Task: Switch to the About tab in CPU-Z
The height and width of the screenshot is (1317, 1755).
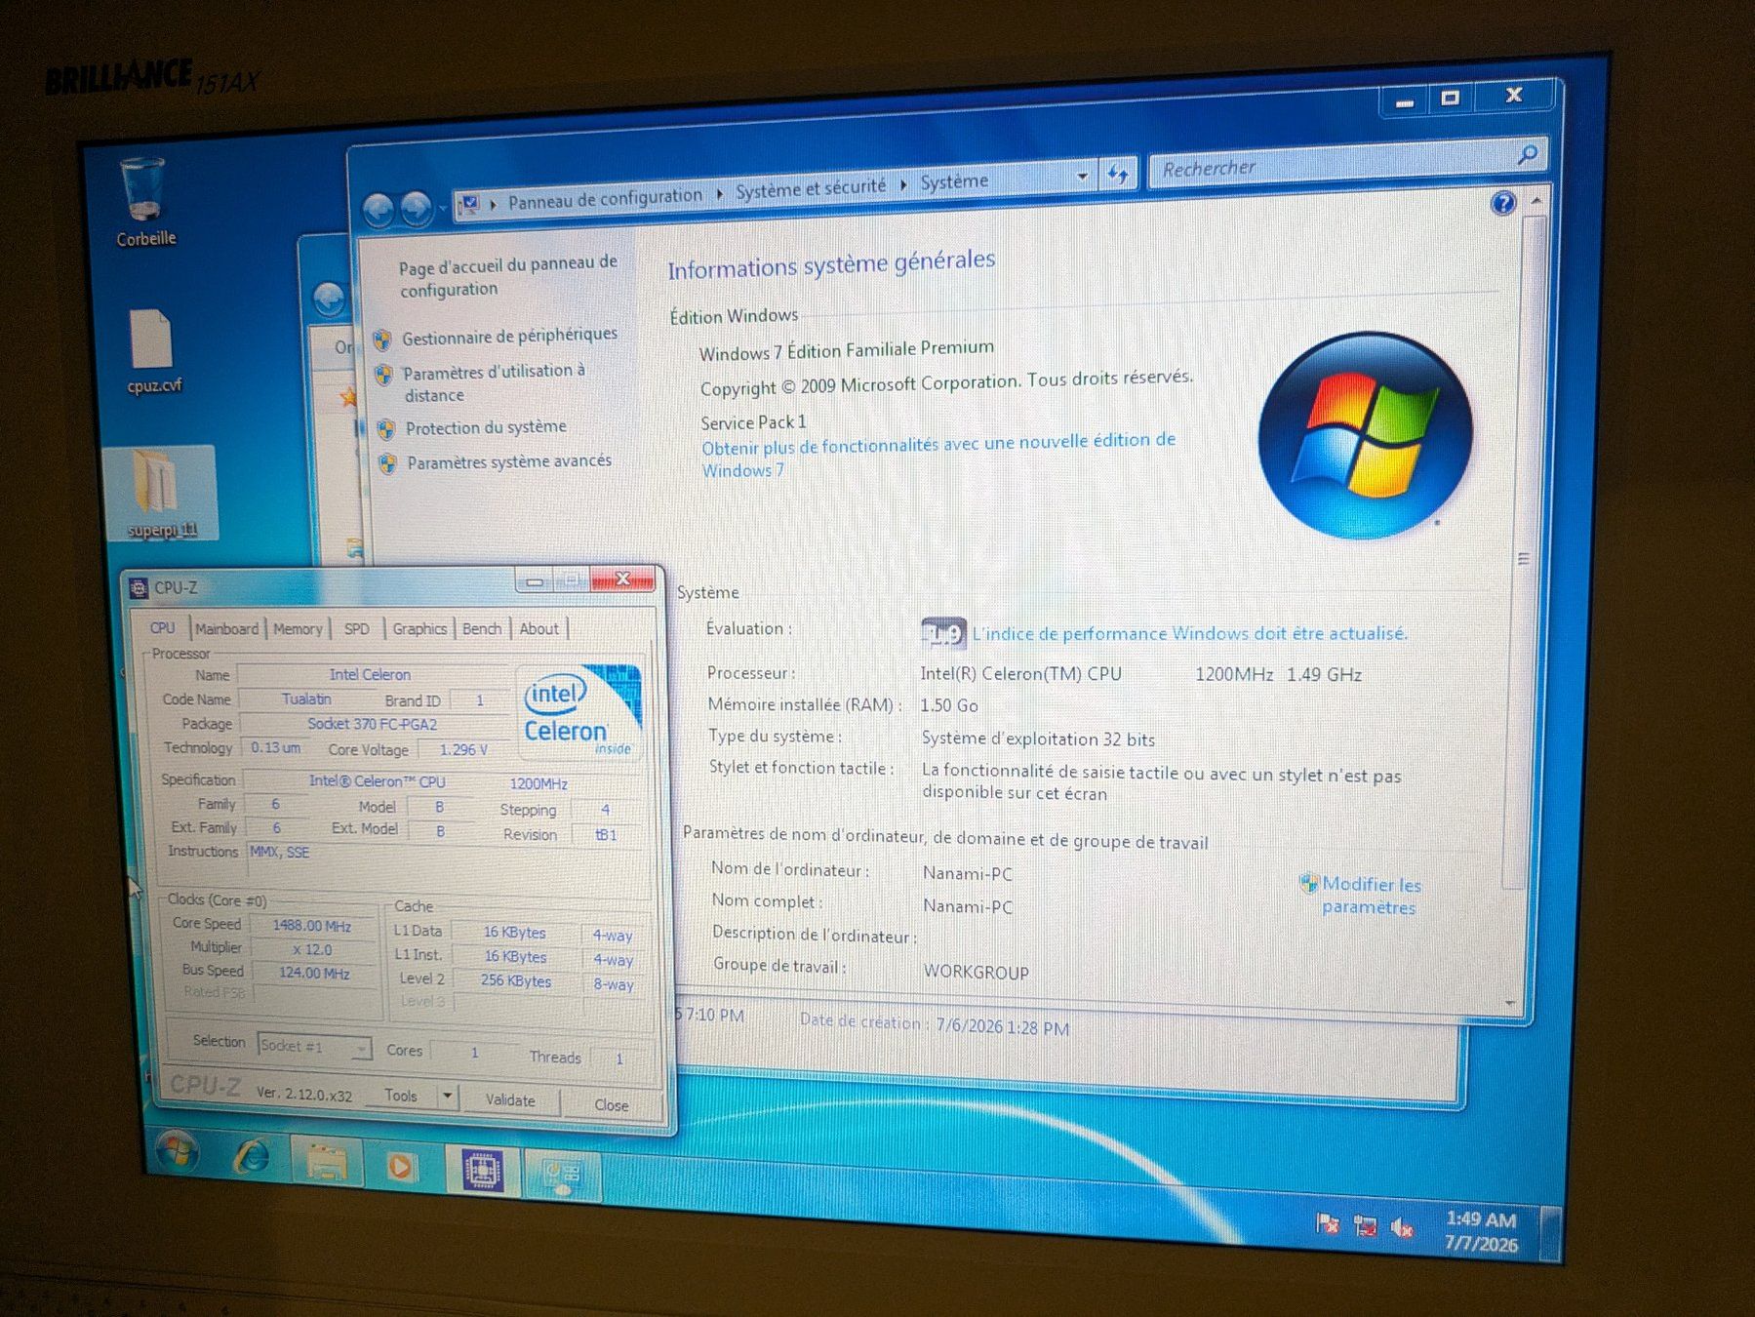Action: (x=538, y=629)
